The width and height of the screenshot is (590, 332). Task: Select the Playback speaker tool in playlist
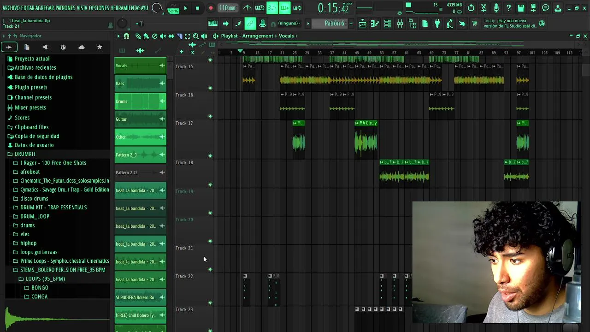tap(204, 36)
